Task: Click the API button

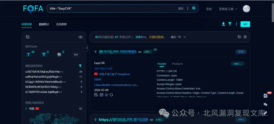Action: coord(245,24)
